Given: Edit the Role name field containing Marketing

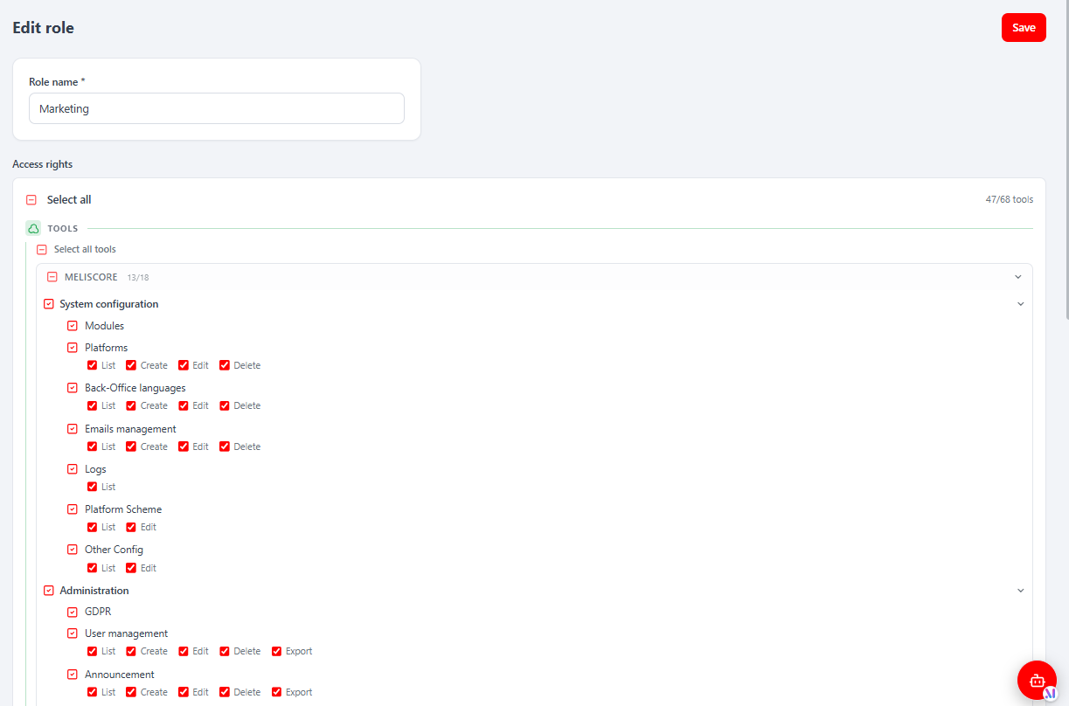Looking at the screenshot, I should point(217,109).
